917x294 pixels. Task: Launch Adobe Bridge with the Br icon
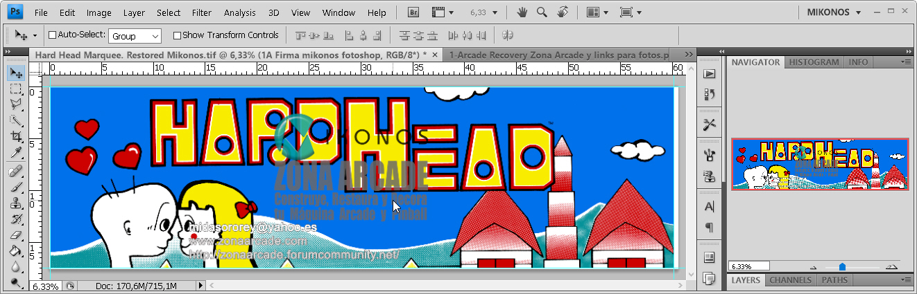[413, 12]
